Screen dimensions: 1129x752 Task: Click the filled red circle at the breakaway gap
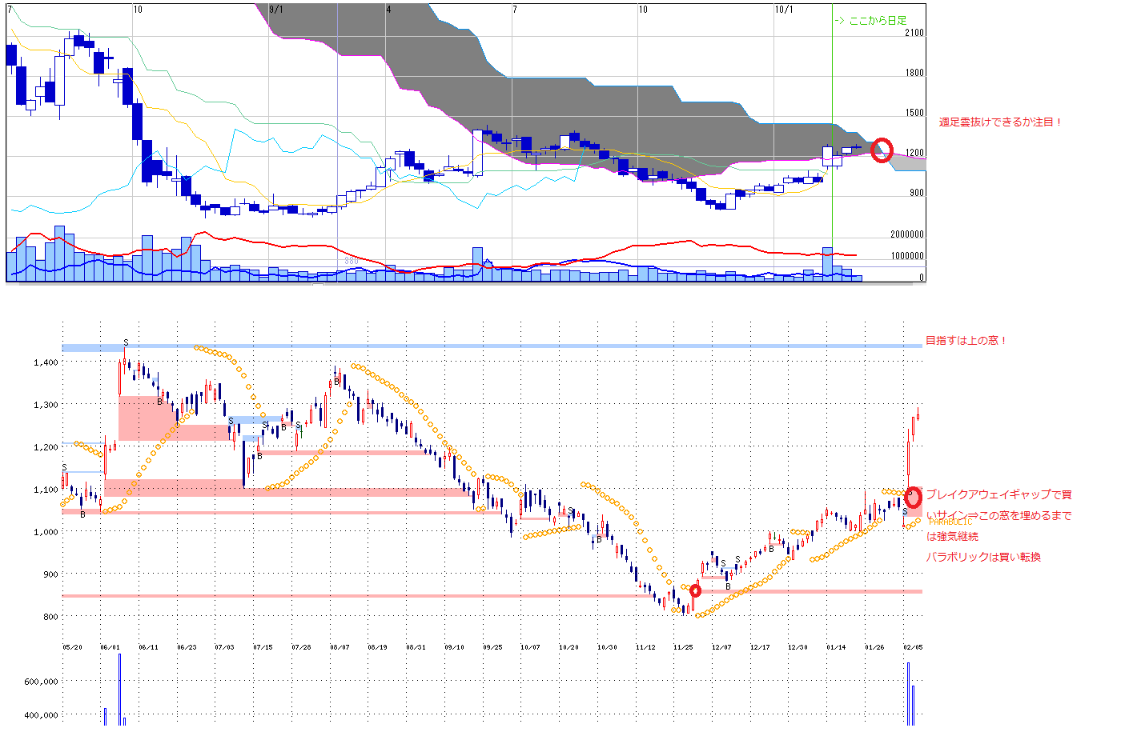click(913, 497)
